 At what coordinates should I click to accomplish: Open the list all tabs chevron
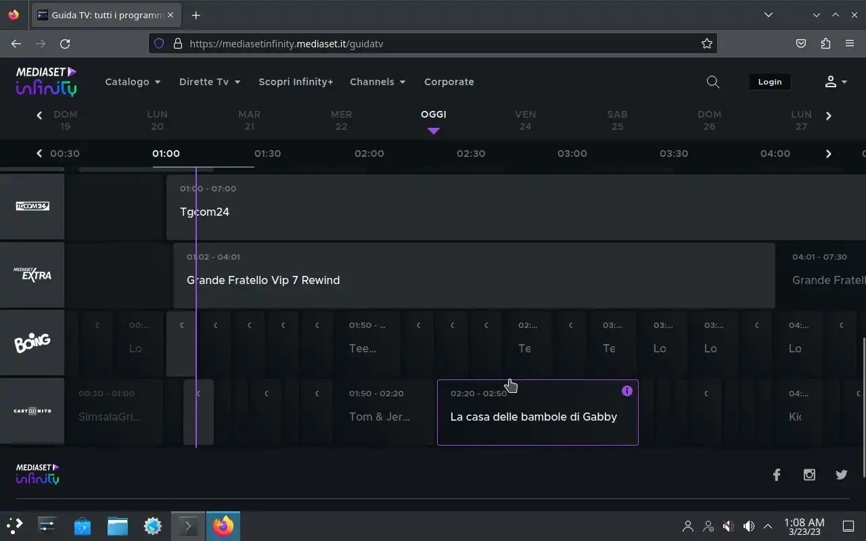(768, 15)
